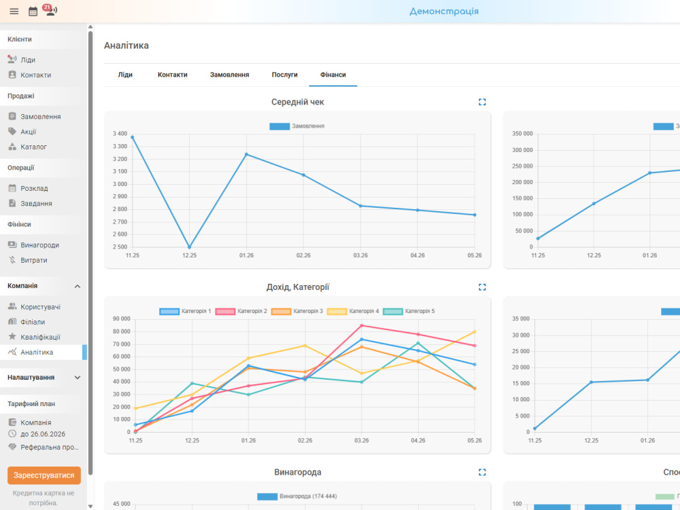Toggle Категорія 5 series in legend
This screenshot has height=510, width=680.
[x=409, y=311]
